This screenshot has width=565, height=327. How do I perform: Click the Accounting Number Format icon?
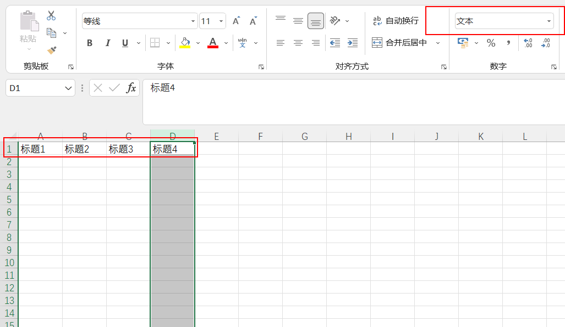click(463, 43)
